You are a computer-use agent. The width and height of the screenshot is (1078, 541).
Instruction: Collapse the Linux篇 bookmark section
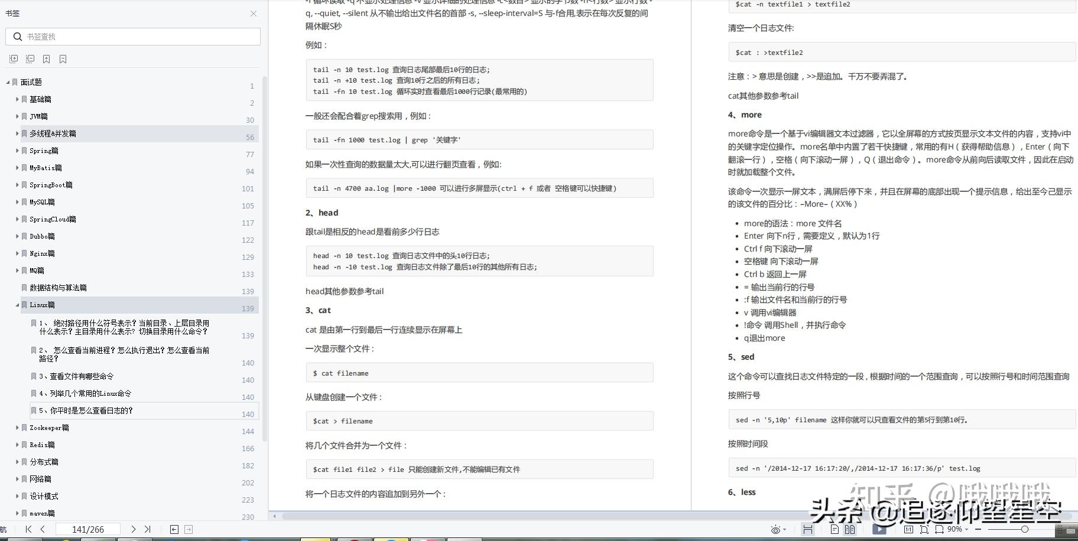(x=18, y=305)
